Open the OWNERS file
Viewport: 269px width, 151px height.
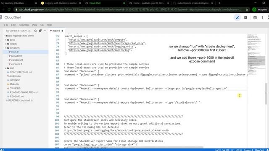(15, 89)
